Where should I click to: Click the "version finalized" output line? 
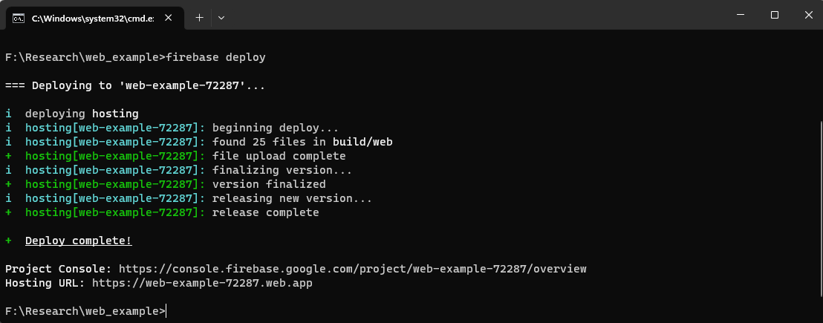point(269,184)
